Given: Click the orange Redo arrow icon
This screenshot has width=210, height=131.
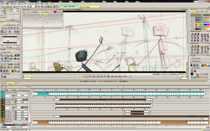Looking at the screenshot, I should point(18,31).
